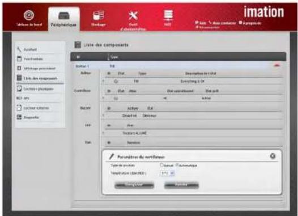Click the 'Everything is OK' status text
This screenshot has height=216, width=298.
(192, 82)
